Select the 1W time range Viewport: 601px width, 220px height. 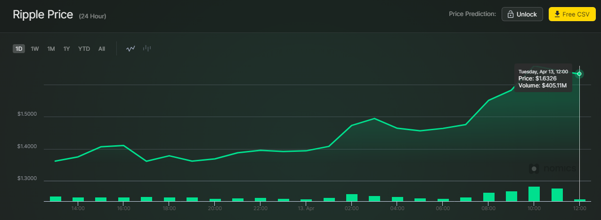point(35,48)
